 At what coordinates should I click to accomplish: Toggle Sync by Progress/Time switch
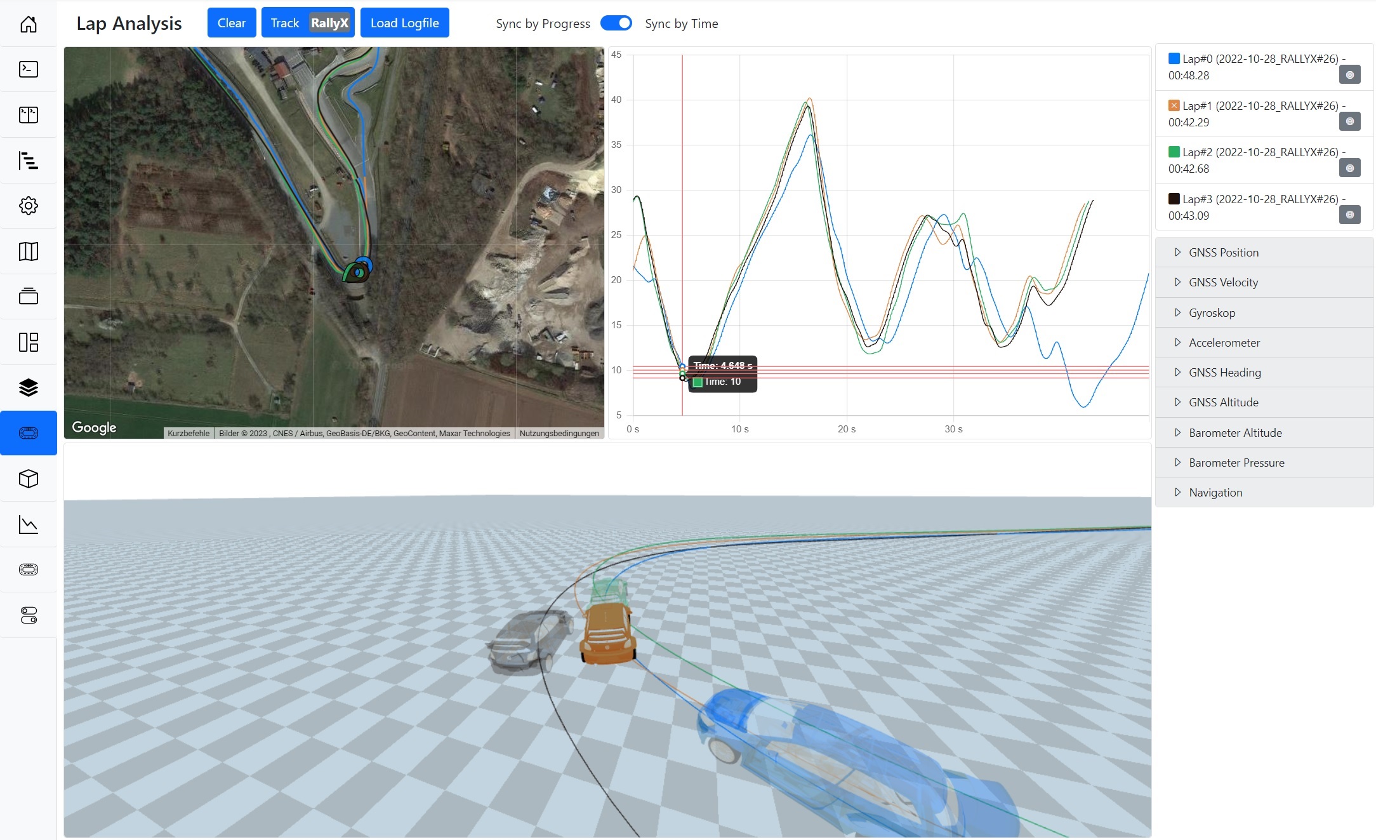(x=616, y=23)
